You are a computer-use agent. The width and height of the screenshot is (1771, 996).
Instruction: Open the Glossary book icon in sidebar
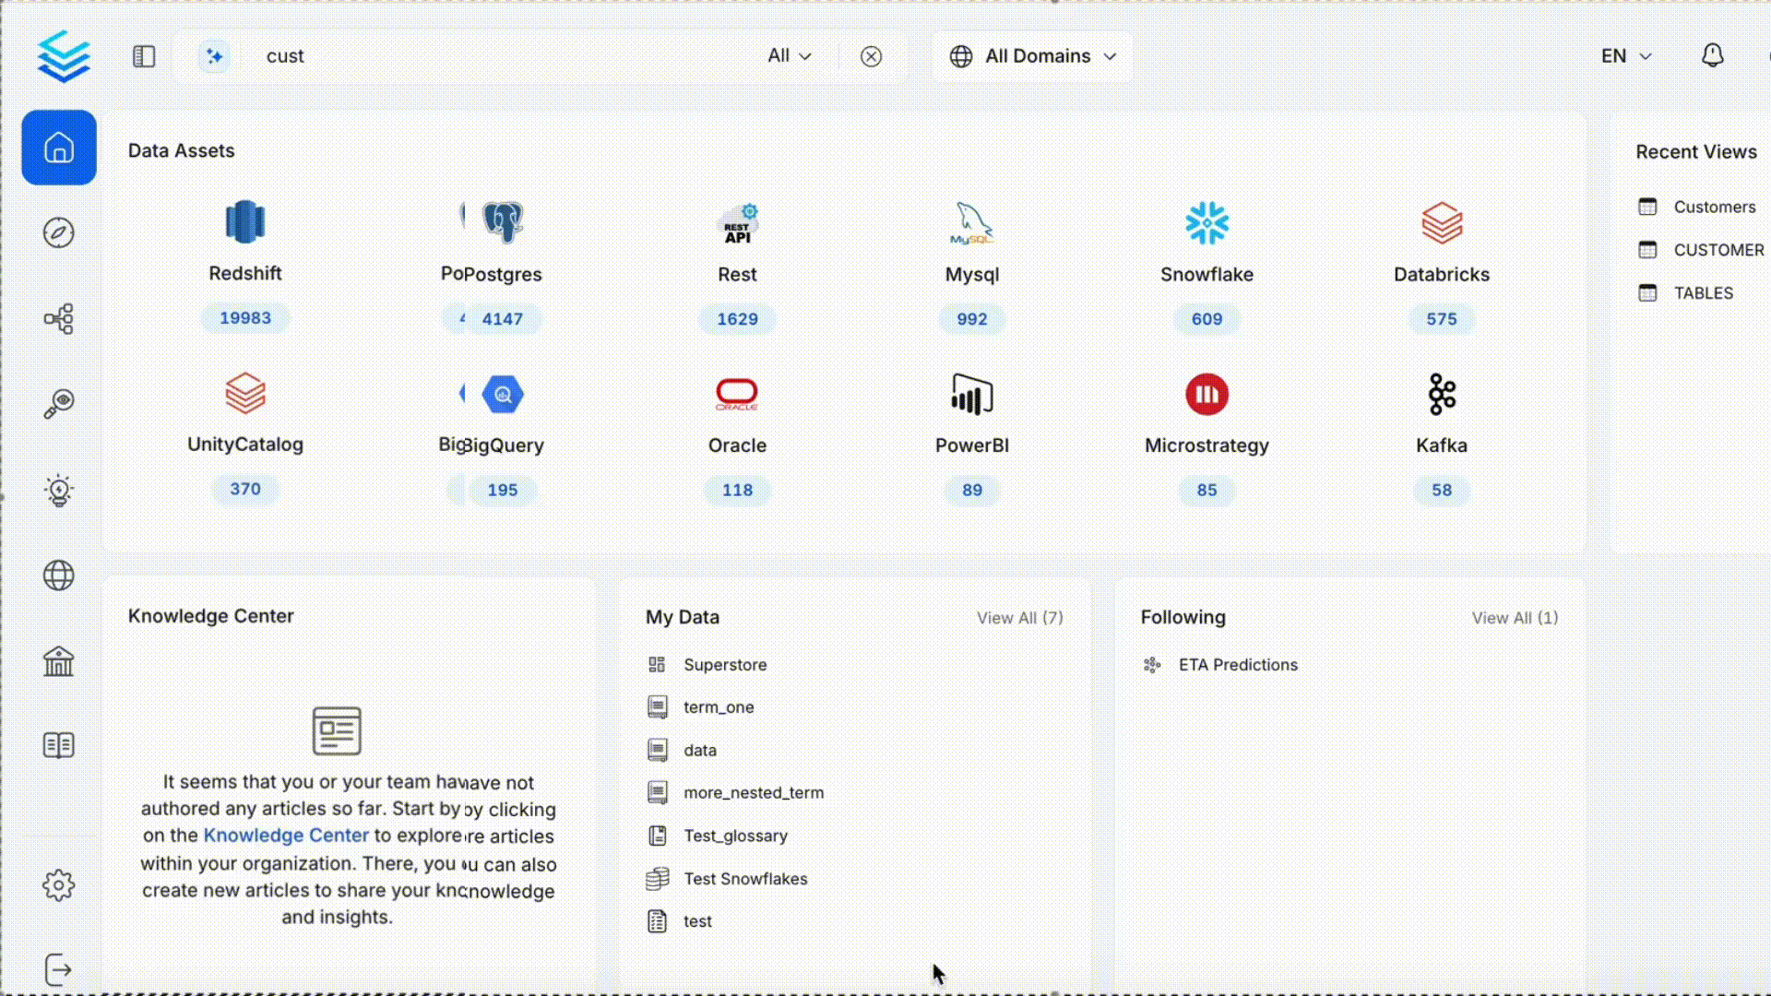tap(59, 745)
